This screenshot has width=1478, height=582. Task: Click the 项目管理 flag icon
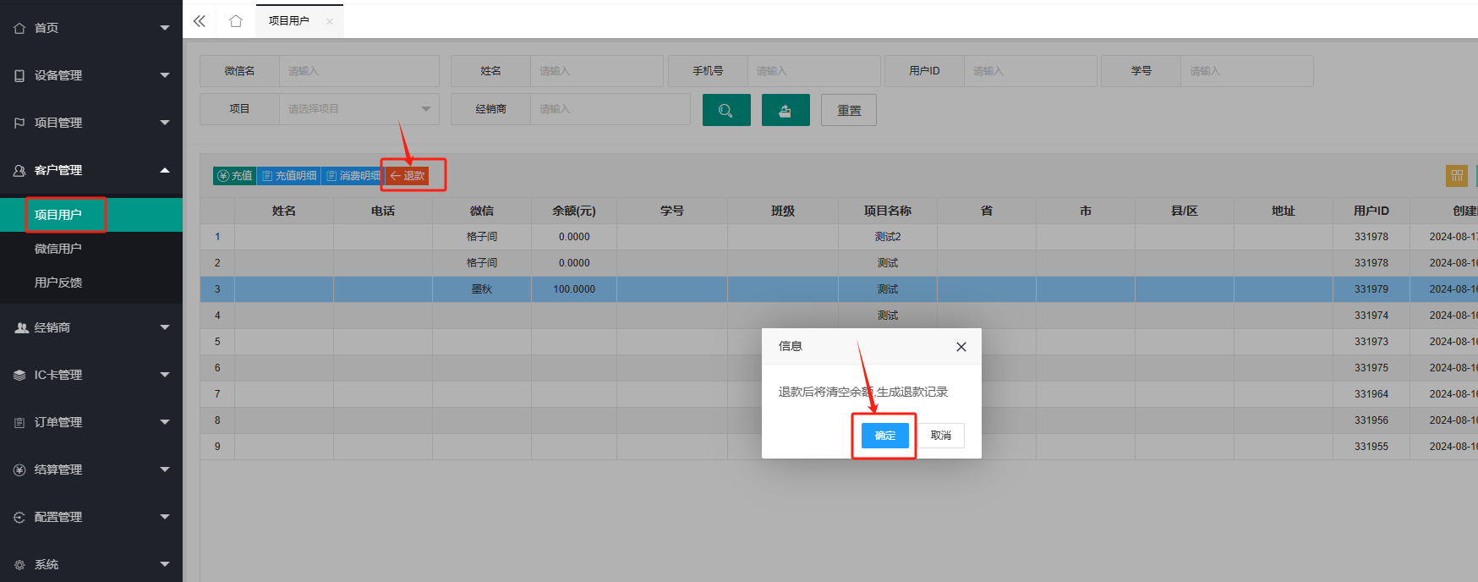coord(19,123)
